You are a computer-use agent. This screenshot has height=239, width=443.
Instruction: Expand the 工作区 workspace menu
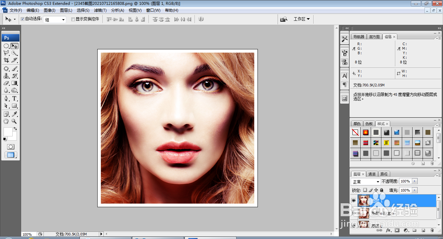pos(302,19)
